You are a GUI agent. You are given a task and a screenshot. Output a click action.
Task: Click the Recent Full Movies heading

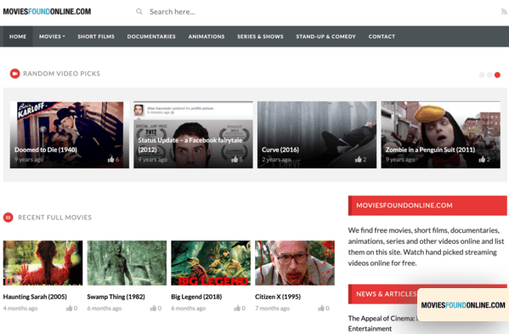tap(55, 218)
